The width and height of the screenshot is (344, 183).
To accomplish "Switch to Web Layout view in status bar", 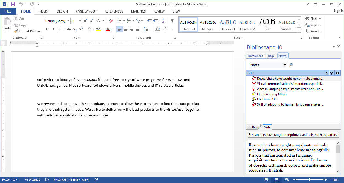I will [x=287, y=180].
